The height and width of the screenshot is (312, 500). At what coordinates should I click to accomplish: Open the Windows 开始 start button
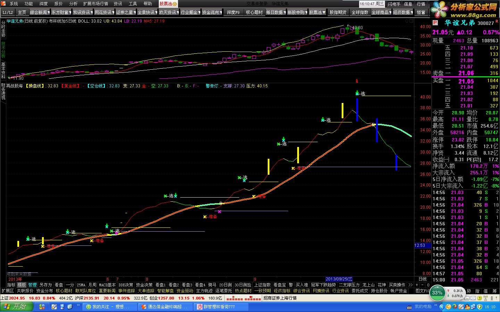[17, 307]
